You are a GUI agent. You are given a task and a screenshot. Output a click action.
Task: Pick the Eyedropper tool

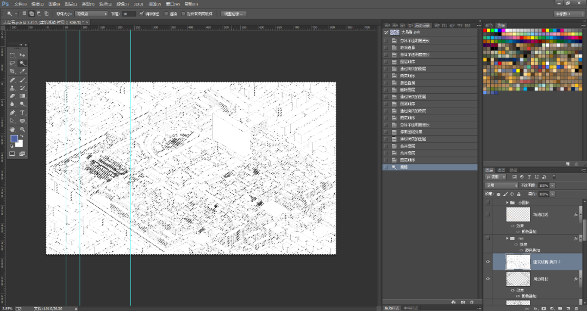pos(22,71)
